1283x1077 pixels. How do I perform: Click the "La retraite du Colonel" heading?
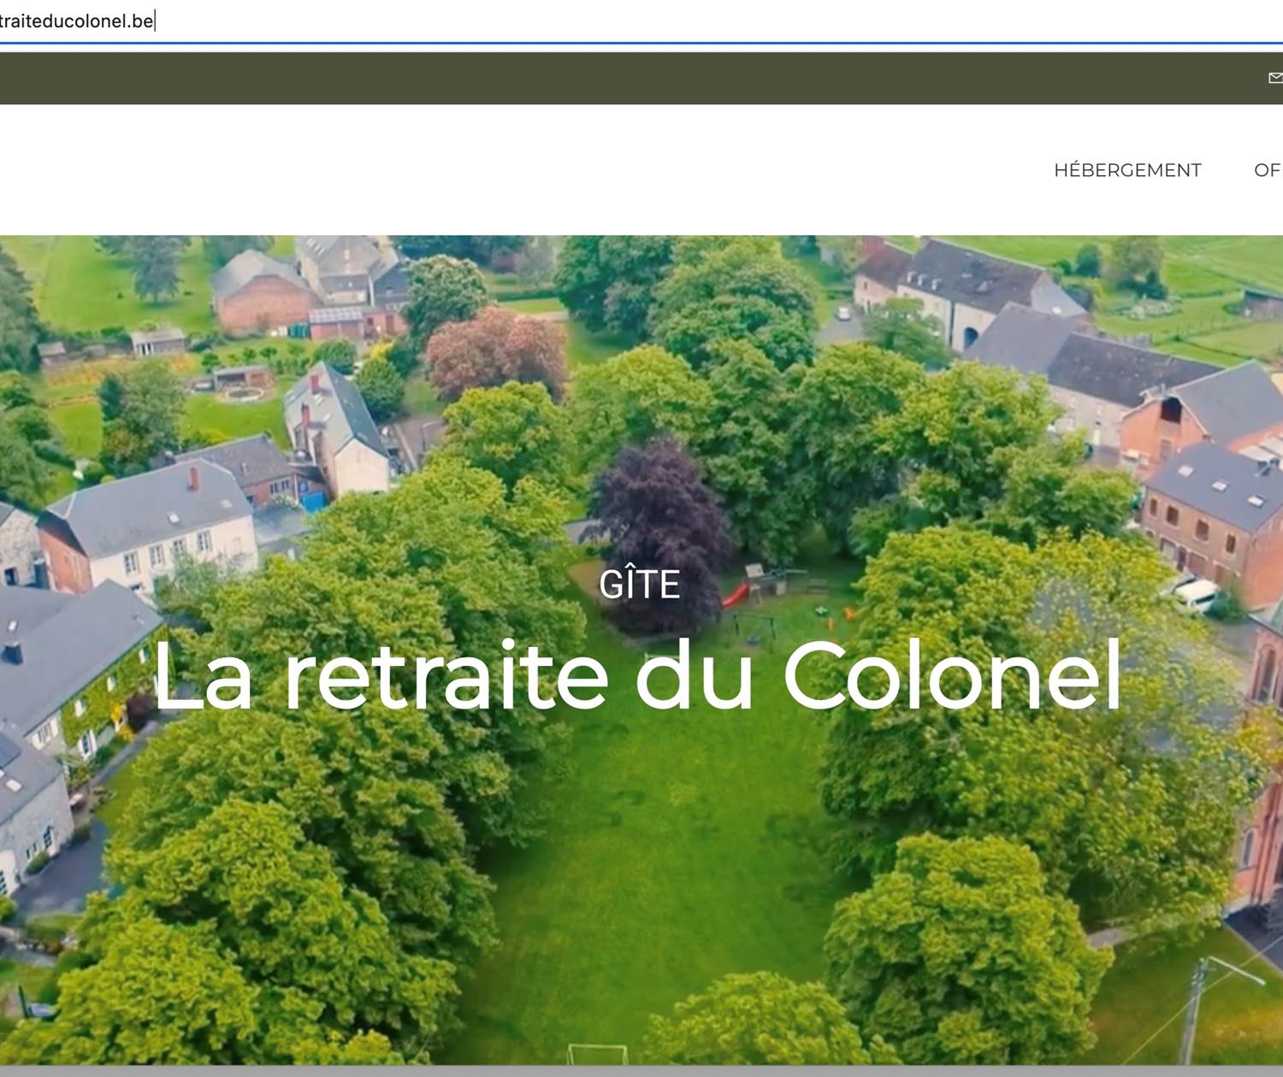tap(637, 675)
